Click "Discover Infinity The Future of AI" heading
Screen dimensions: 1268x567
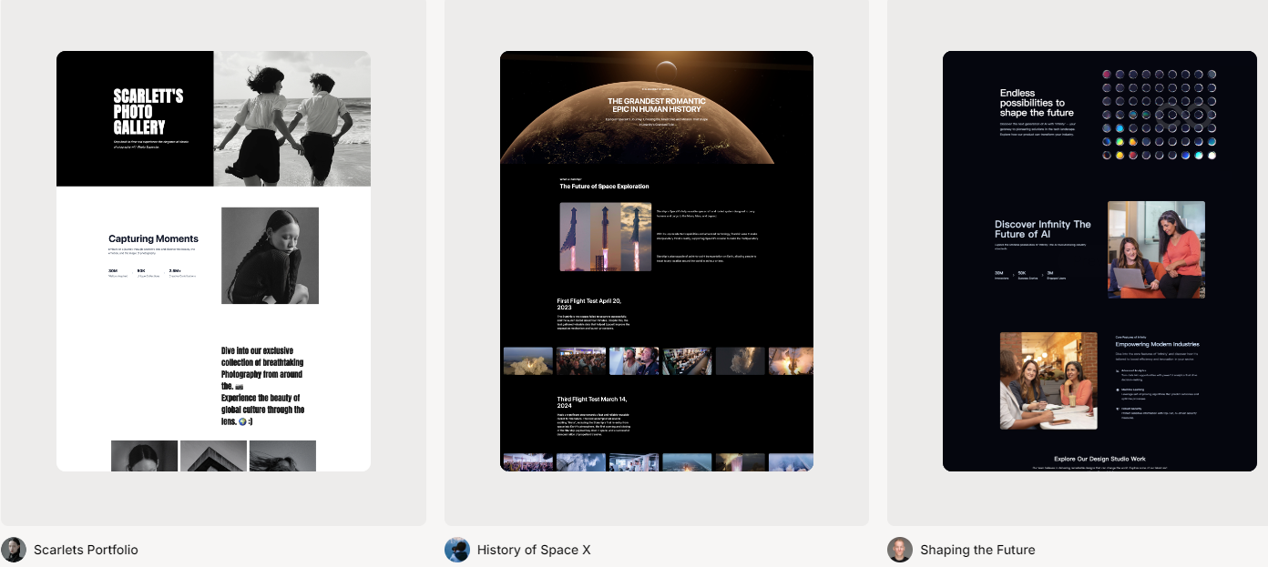click(x=1043, y=229)
